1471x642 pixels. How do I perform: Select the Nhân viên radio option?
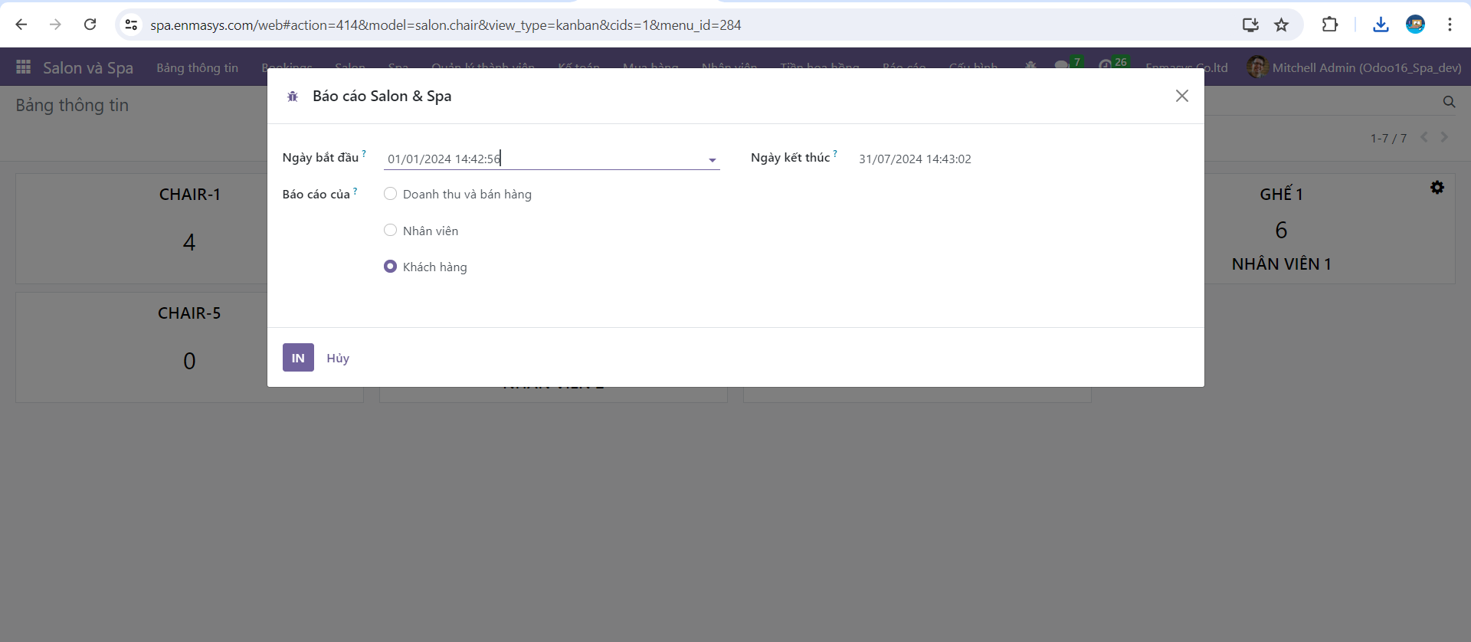pyautogui.click(x=391, y=231)
